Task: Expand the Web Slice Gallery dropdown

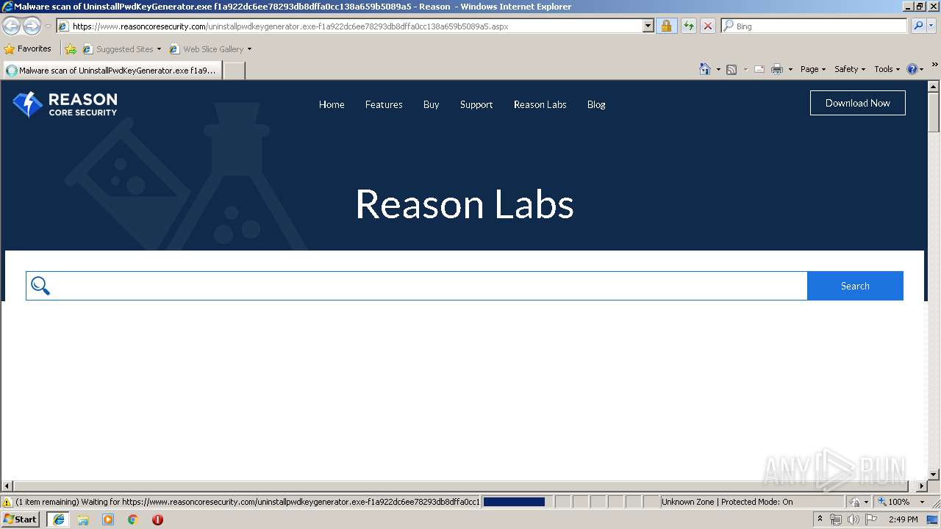Action: pos(249,49)
